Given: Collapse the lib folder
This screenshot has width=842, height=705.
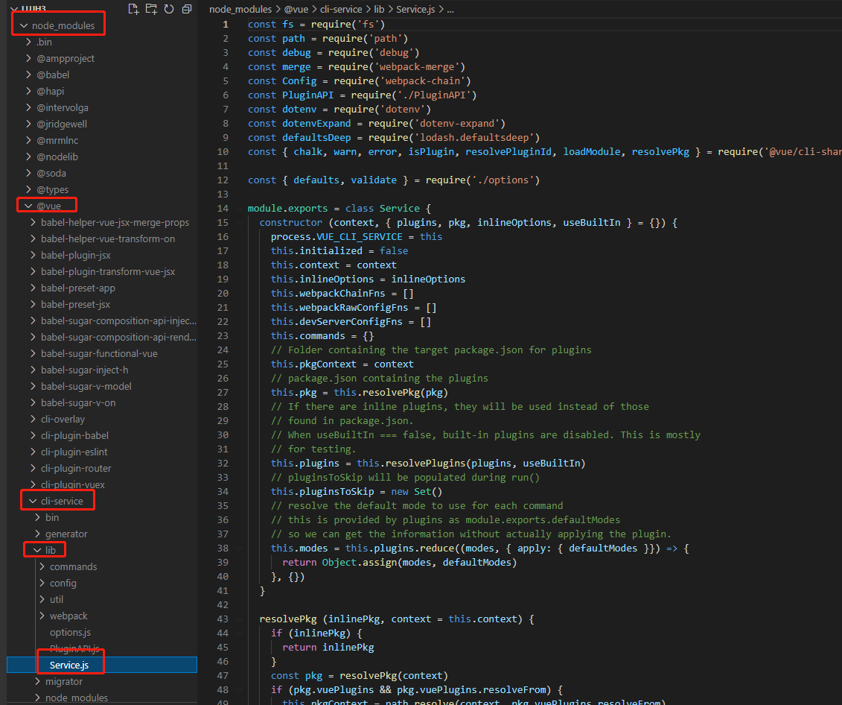Looking at the screenshot, I should [x=37, y=550].
